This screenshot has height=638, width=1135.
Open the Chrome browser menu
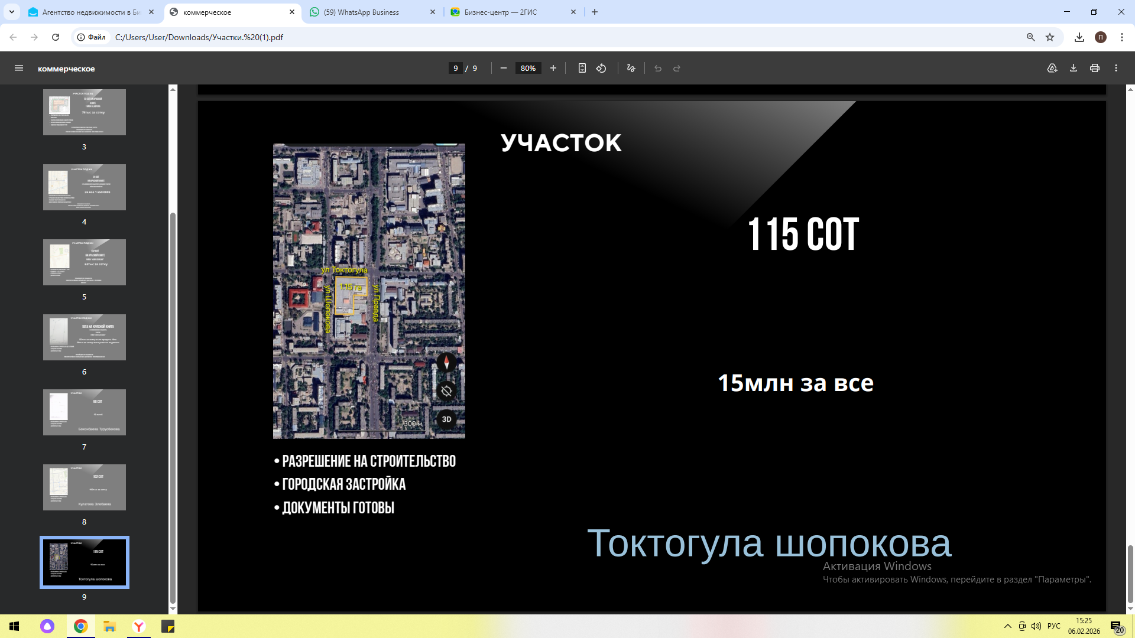click(x=1123, y=37)
